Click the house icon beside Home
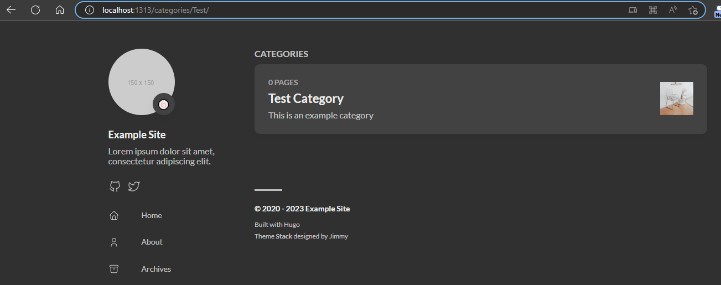721x285 pixels. click(114, 215)
